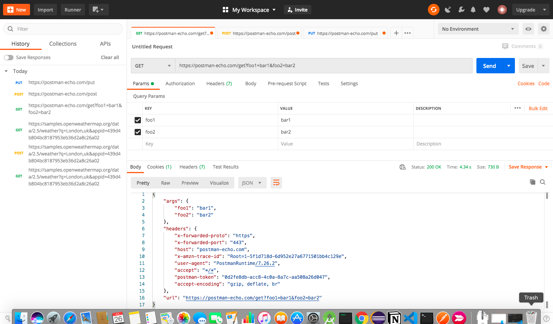Click the workspace grid icon beside My Workspace
This screenshot has width=553, height=324.
tap(226, 10)
